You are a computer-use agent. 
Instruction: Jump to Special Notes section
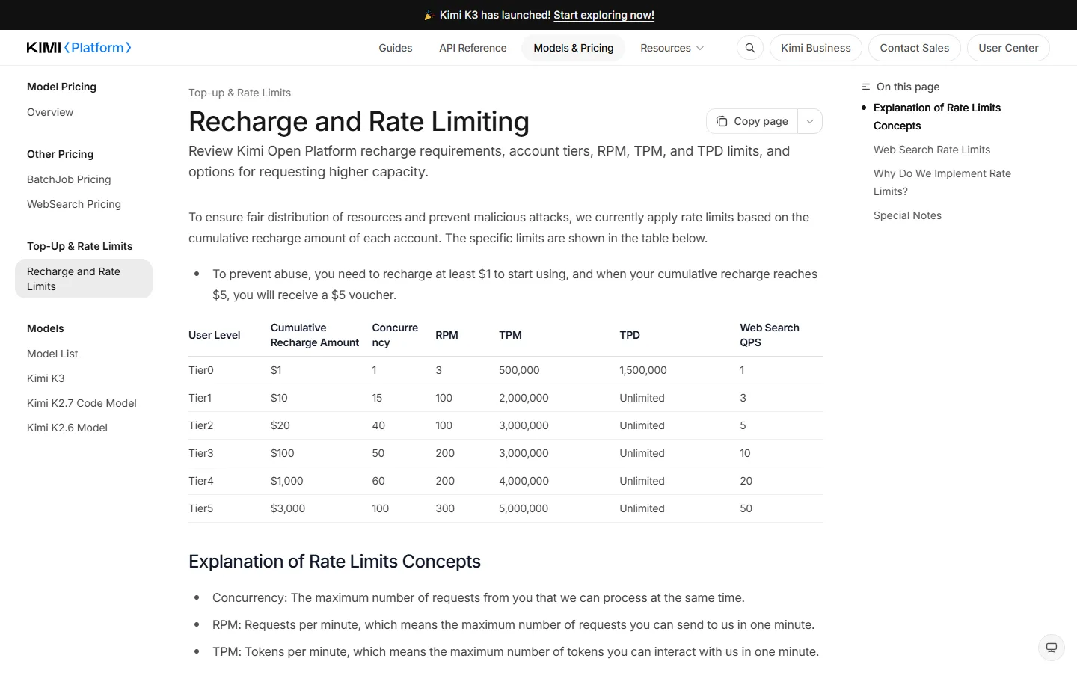tap(907, 215)
